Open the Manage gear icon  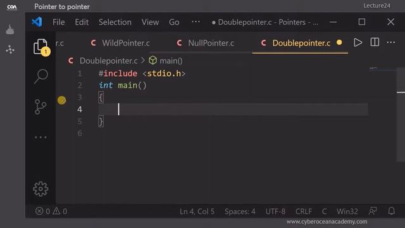click(40, 189)
